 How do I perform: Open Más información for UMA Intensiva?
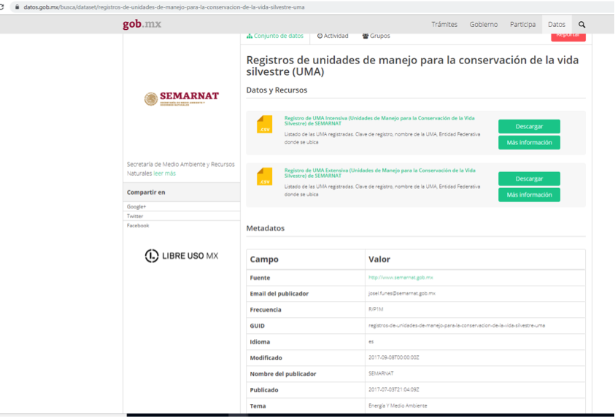529,143
